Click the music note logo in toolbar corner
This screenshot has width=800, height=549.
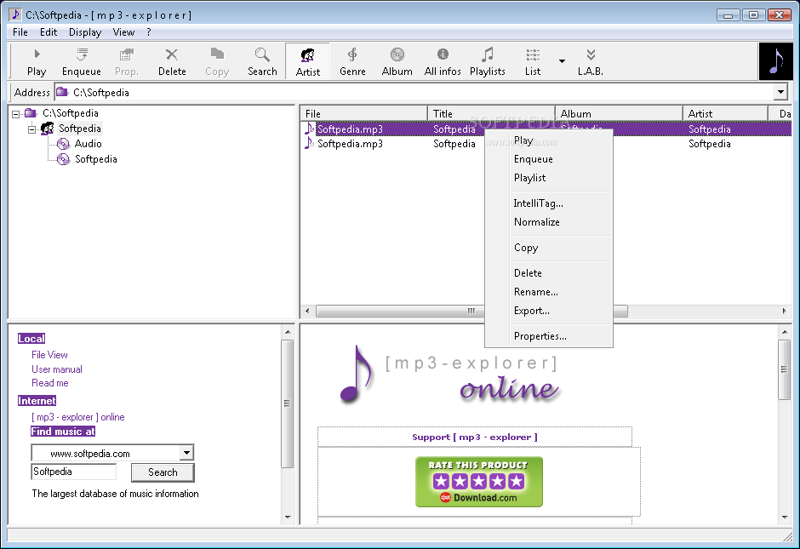pyautogui.click(x=776, y=61)
